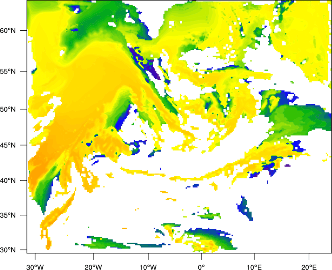Click the 40°N latitude label
The image size is (332, 270).
pyautogui.click(x=8, y=181)
